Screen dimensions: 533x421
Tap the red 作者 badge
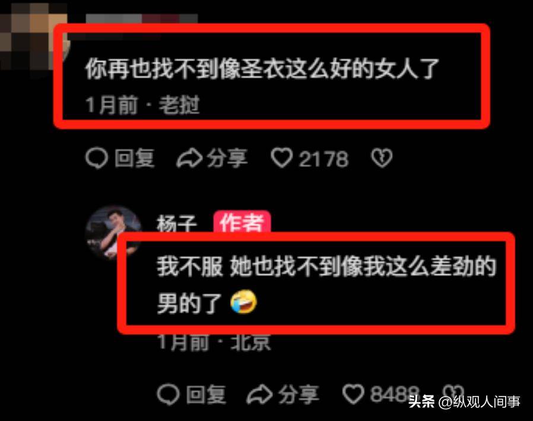click(x=242, y=222)
